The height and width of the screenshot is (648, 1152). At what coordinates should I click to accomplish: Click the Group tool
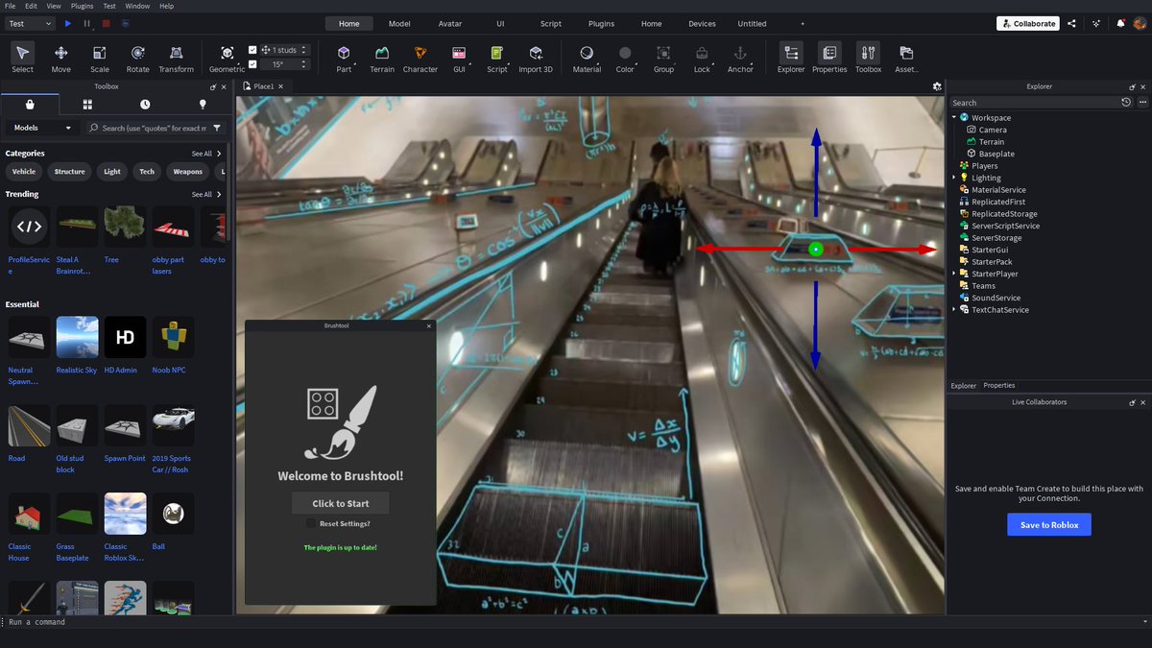(x=663, y=58)
